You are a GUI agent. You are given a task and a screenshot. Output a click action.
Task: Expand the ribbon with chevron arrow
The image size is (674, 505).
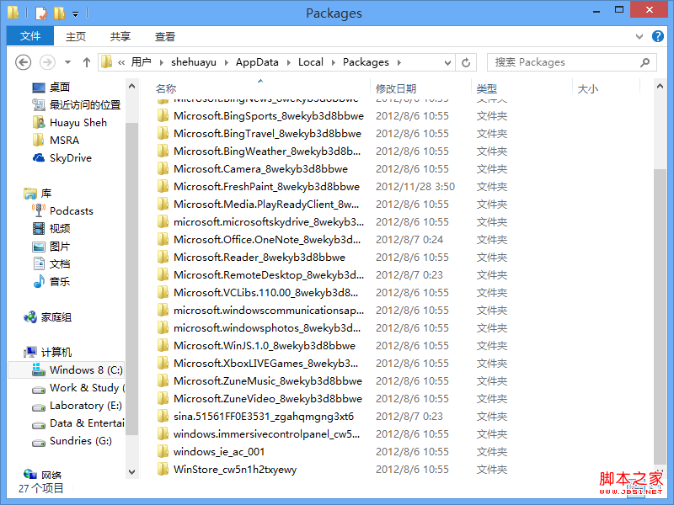[x=639, y=36]
